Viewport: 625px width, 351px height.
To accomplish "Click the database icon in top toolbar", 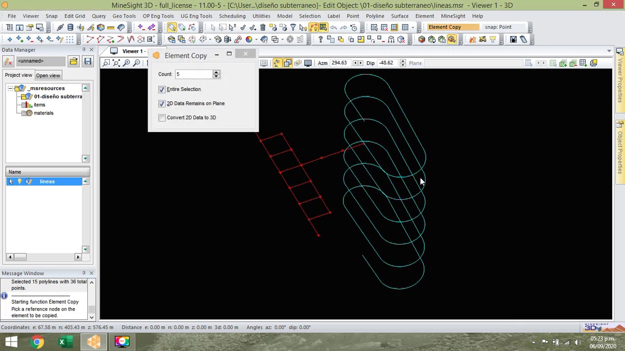I will point(70,27).
